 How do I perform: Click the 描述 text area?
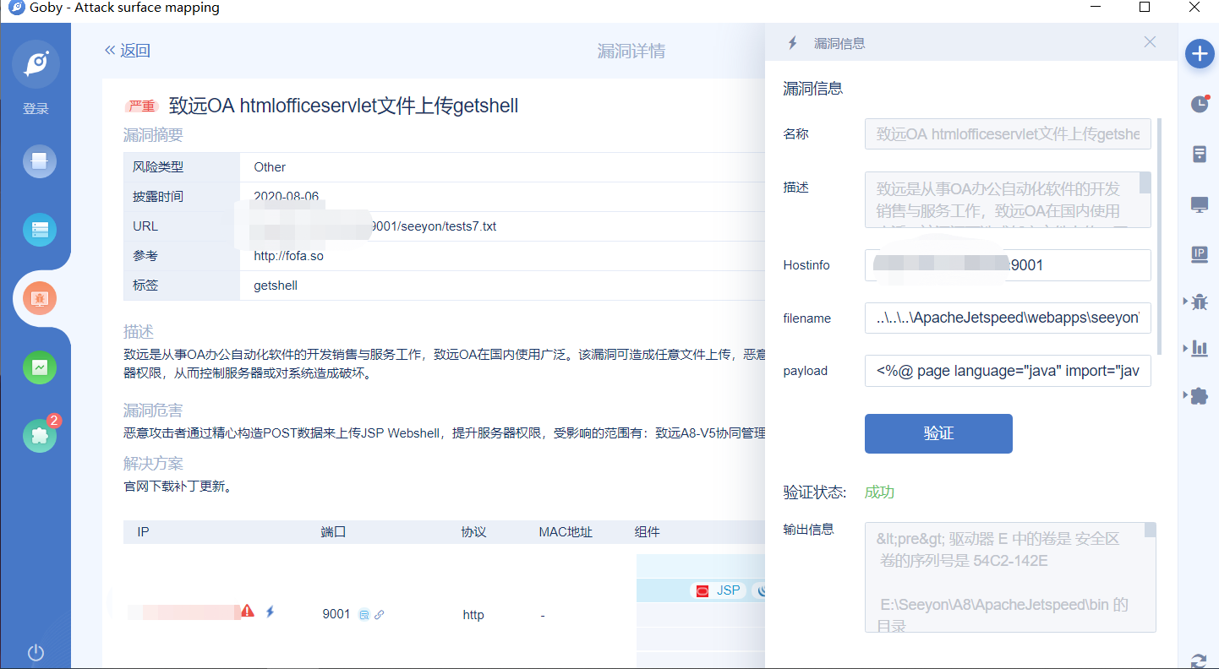coord(1008,199)
